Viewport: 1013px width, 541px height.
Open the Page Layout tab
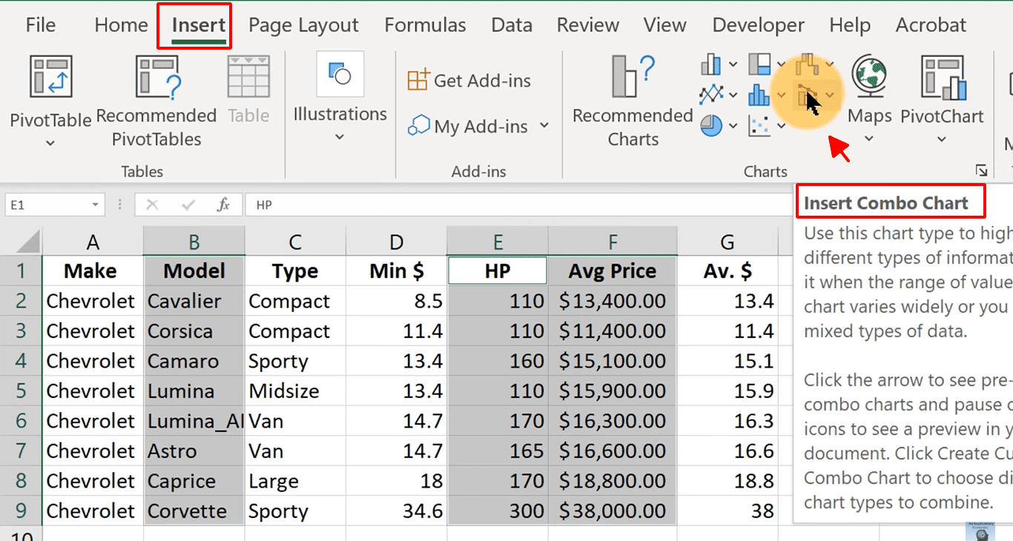coord(303,25)
